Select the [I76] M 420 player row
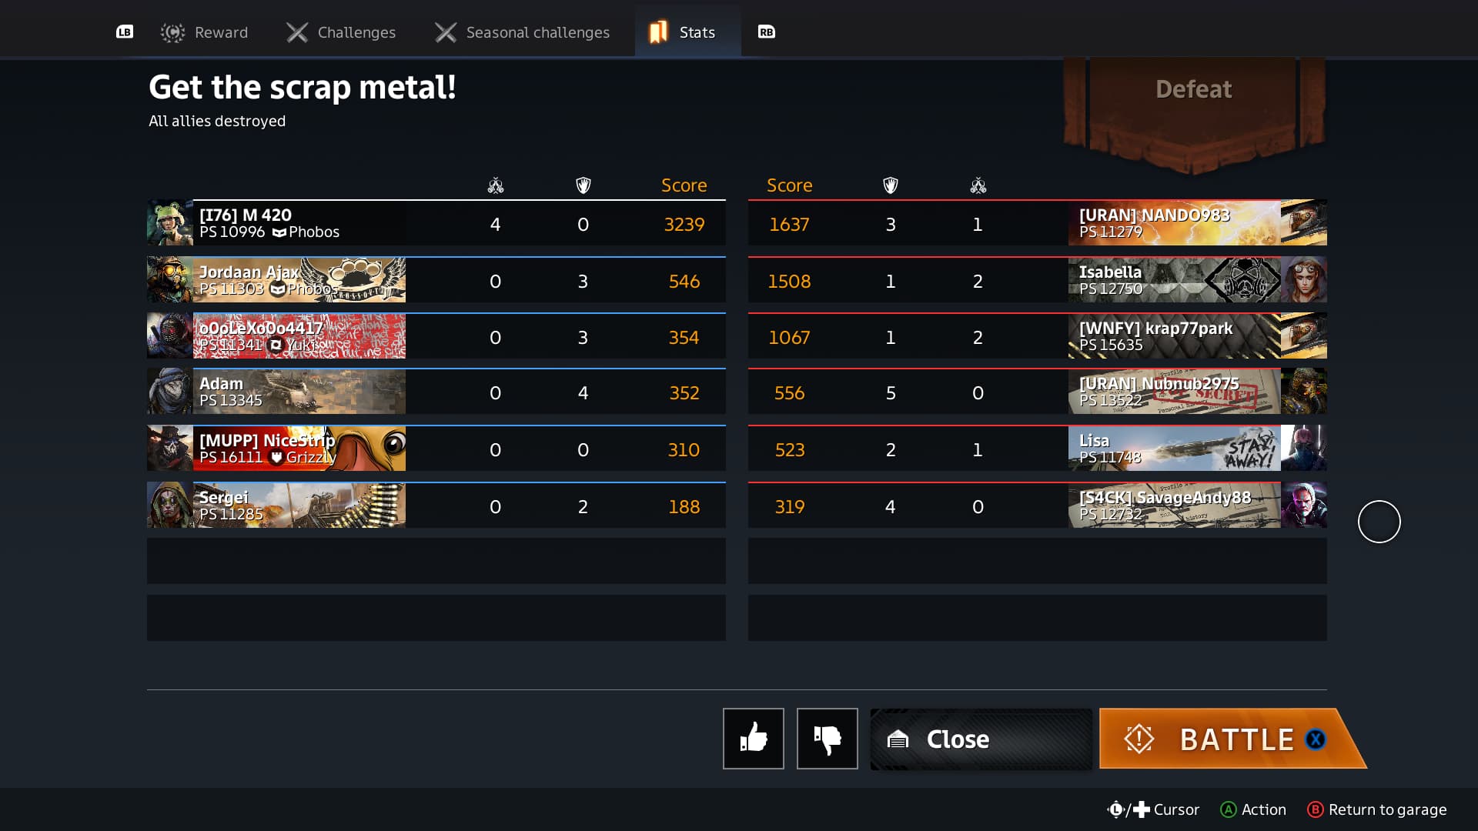The width and height of the screenshot is (1478, 831). click(x=436, y=223)
